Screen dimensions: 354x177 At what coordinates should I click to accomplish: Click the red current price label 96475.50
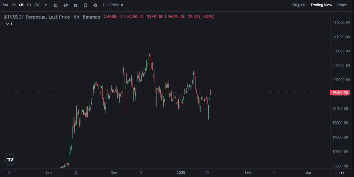pyautogui.click(x=340, y=93)
